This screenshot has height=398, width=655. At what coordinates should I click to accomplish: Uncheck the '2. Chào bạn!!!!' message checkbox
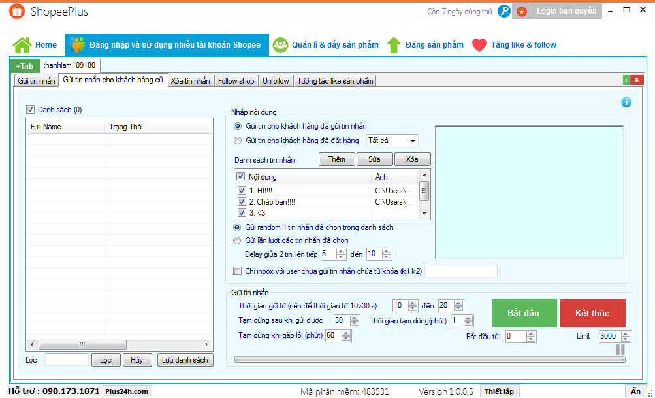pos(241,202)
